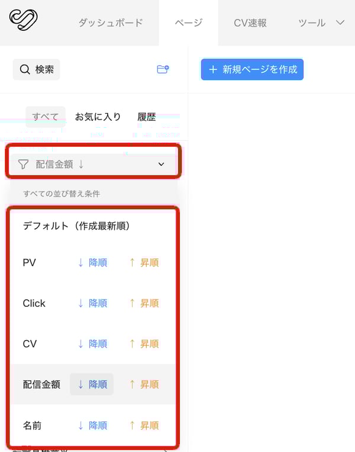This screenshot has height=452, width=355.
Task: Choose デフォルト（作成最新順） sort option
Action: point(76,226)
